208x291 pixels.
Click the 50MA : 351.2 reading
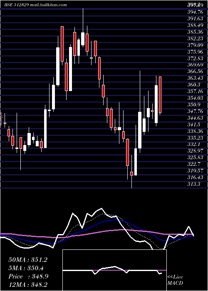[28, 260]
